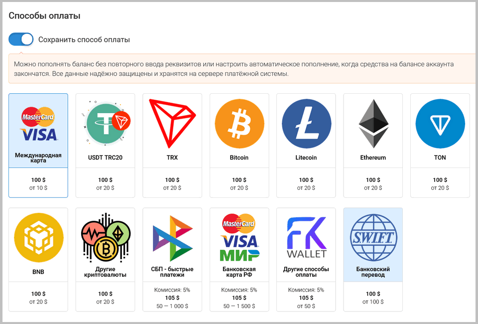Open the Другие криптовалюты icon
This screenshot has height=324, width=478.
click(106, 237)
